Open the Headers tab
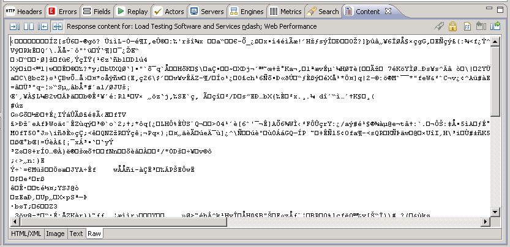The image size is (510, 247). click(x=24, y=12)
